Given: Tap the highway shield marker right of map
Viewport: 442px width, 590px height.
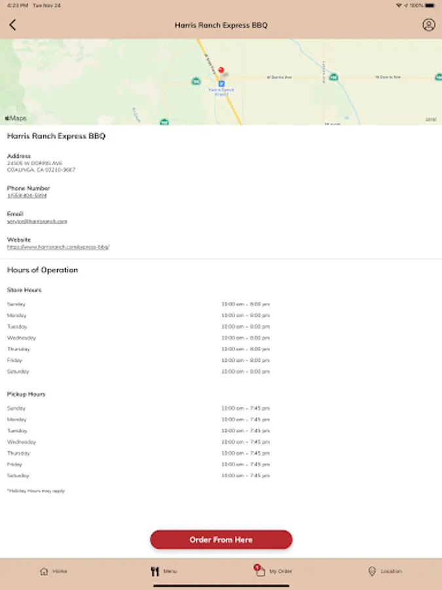Looking at the screenshot, I should click(x=439, y=77).
